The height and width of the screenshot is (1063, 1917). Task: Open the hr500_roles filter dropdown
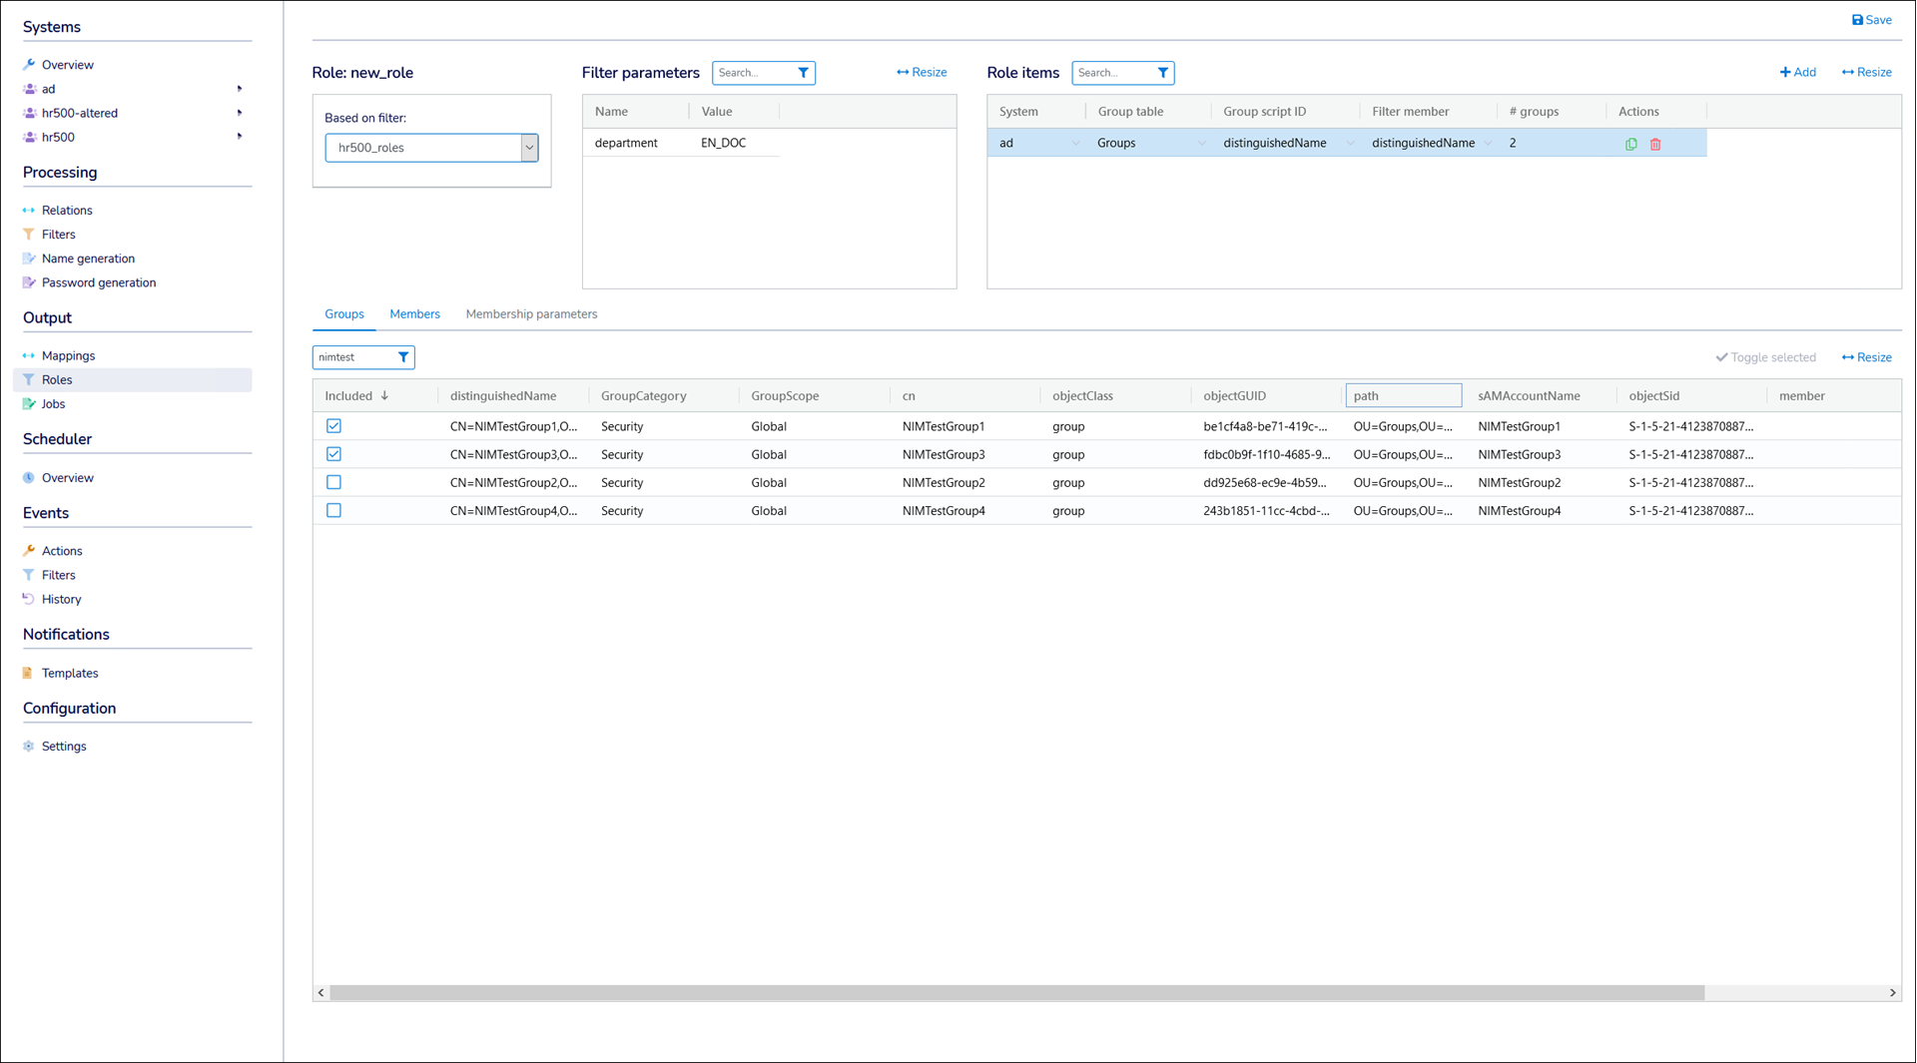(528, 148)
